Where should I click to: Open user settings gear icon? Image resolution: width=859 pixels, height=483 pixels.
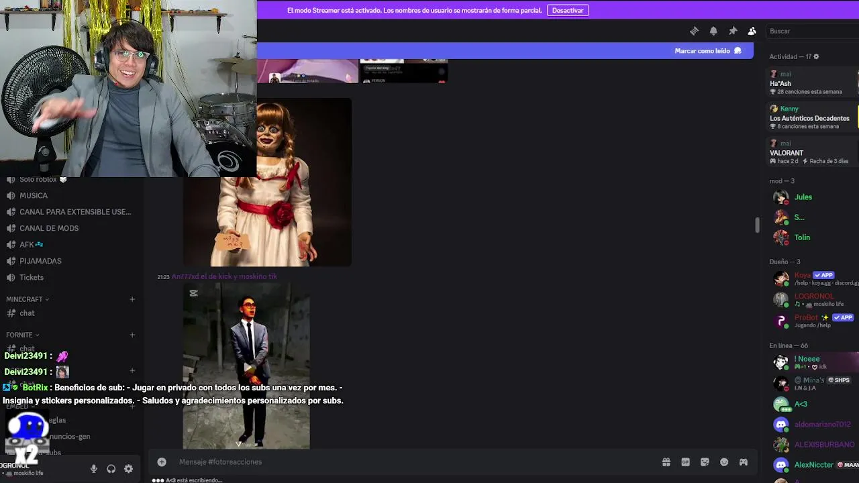pos(129,469)
